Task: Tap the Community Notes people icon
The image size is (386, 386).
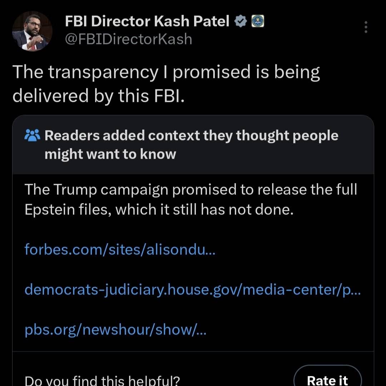Action: [x=32, y=135]
